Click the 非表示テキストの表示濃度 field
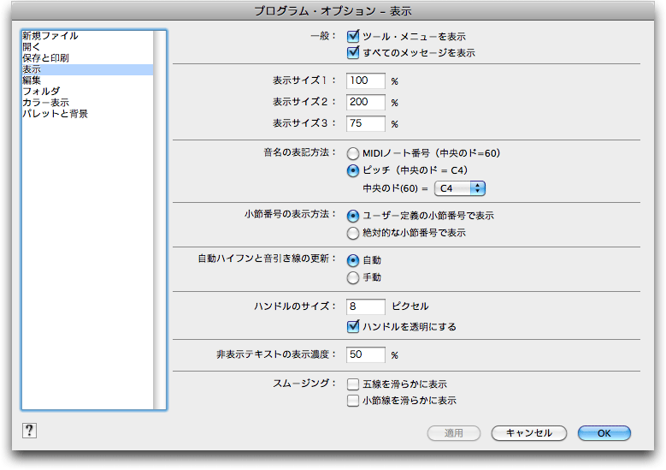This screenshot has width=666, height=470. [366, 354]
